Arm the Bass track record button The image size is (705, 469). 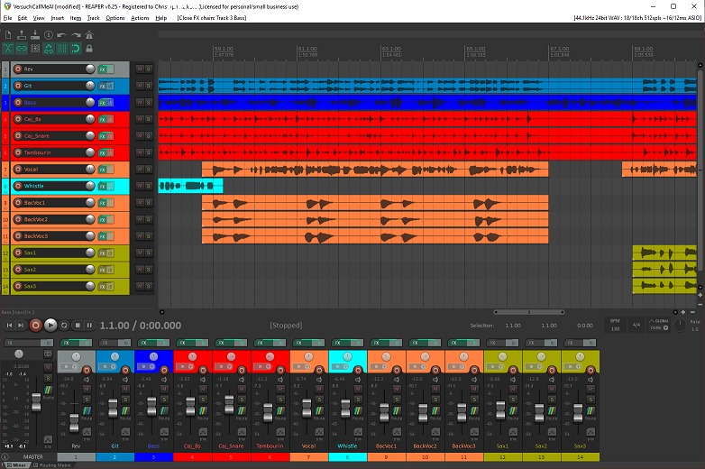tap(18, 102)
